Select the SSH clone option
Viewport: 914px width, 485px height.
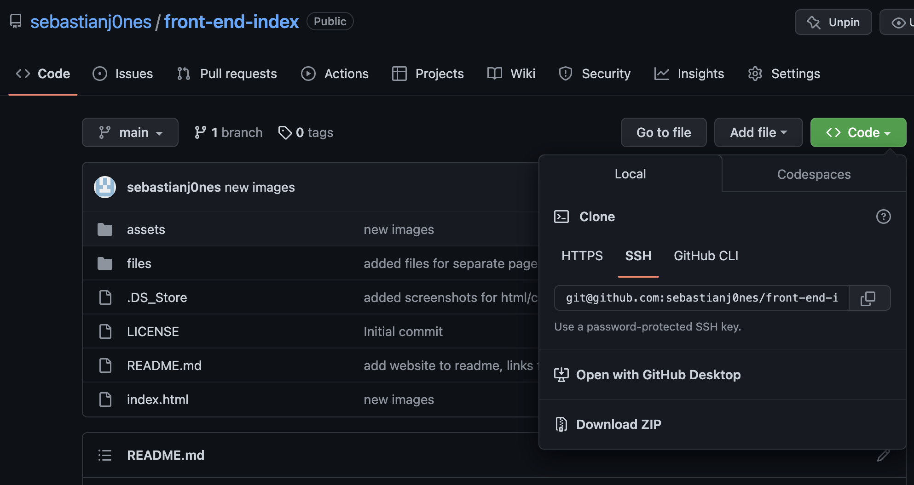point(638,256)
